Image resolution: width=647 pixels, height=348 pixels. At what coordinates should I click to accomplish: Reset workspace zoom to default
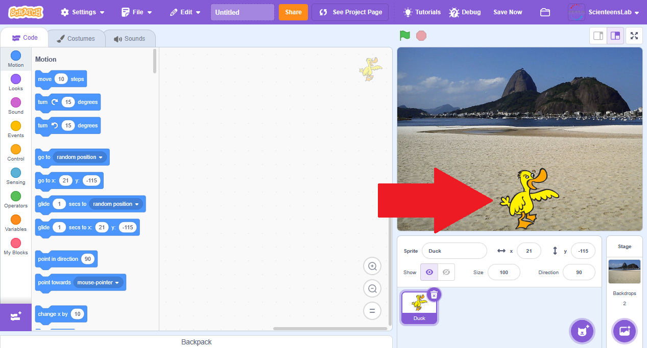coord(372,311)
